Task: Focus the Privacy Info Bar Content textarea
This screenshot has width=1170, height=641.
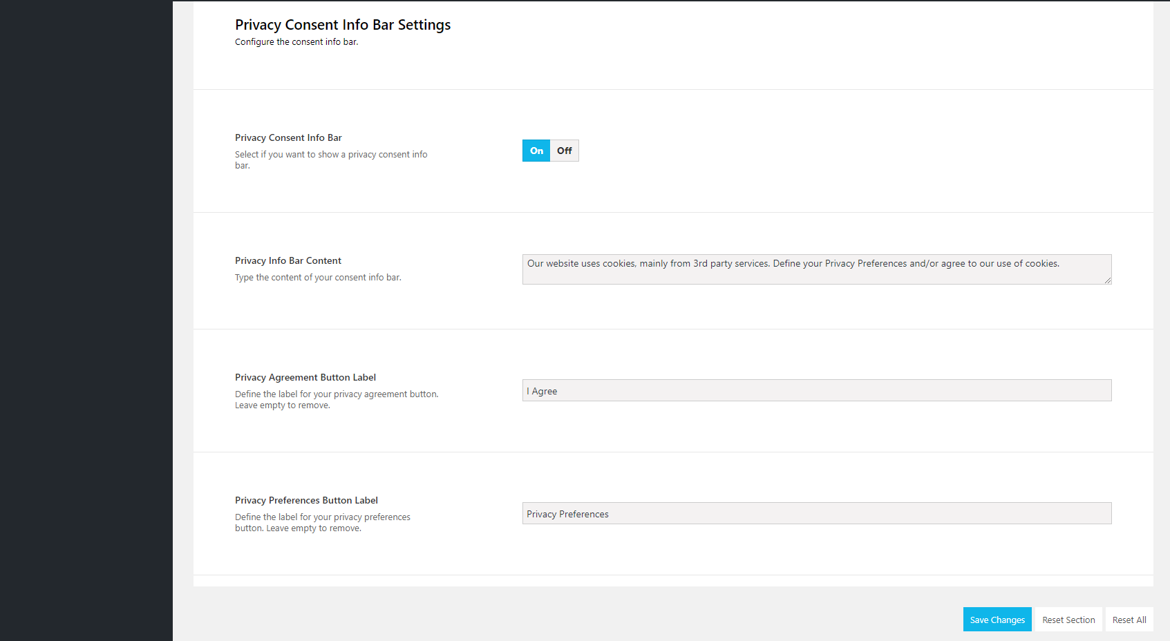Action: tap(815, 269)
